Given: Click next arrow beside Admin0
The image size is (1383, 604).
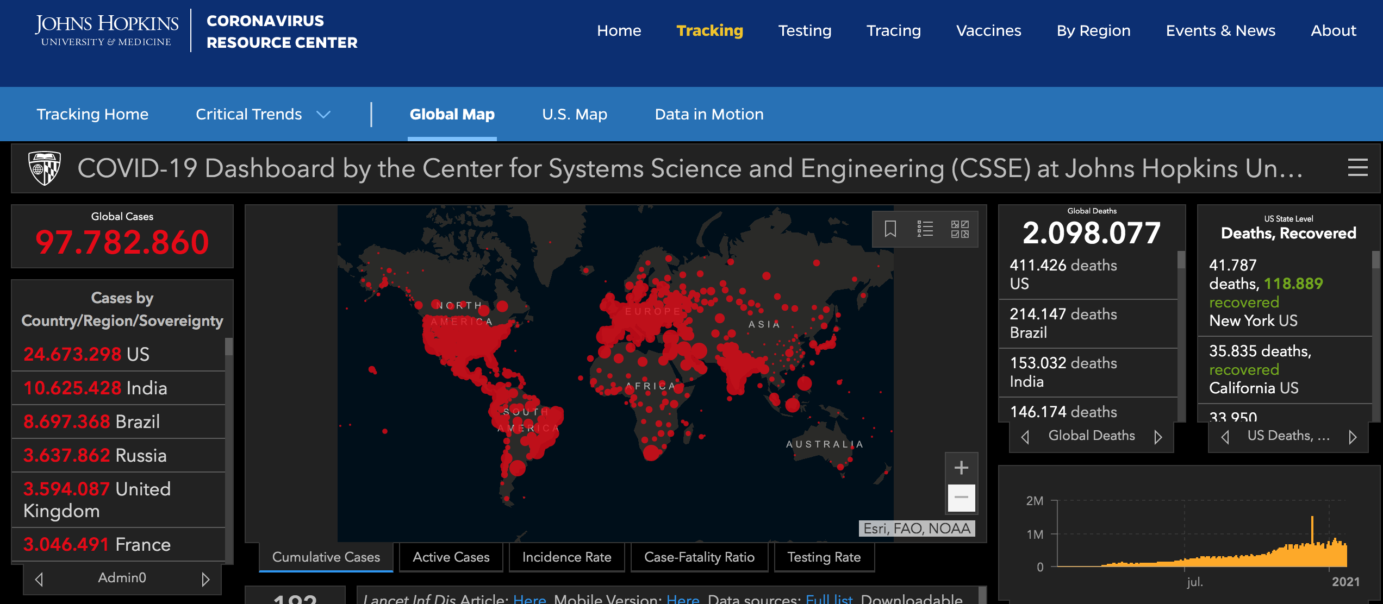Looking at the screenshot, I should pyautogui.click(x=205, y=579).
